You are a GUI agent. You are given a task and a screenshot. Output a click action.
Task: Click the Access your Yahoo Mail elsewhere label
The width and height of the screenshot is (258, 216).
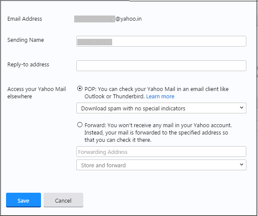tap(37, 93)
